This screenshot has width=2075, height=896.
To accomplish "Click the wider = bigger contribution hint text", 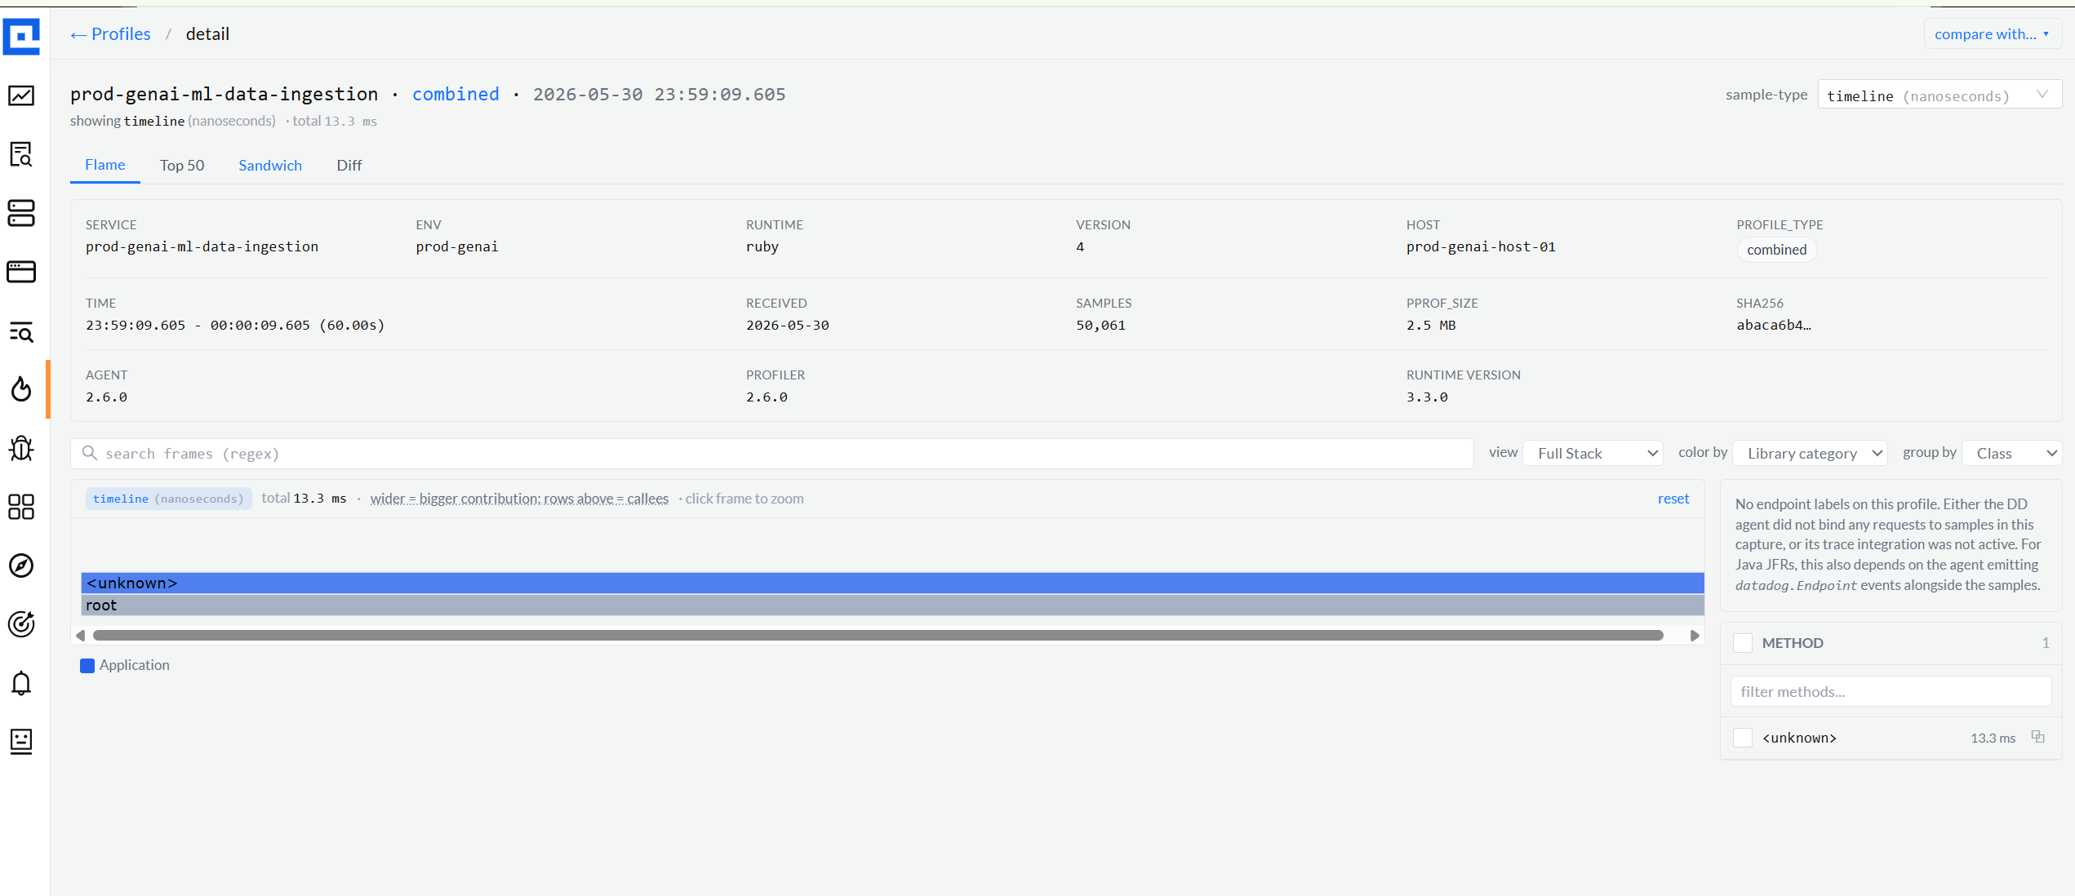I will pyautogui.click(x=519, y=499).
